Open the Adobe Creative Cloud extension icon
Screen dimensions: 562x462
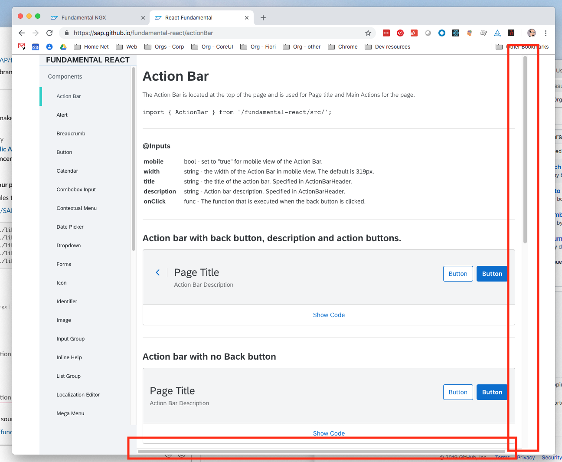point(400,33)
